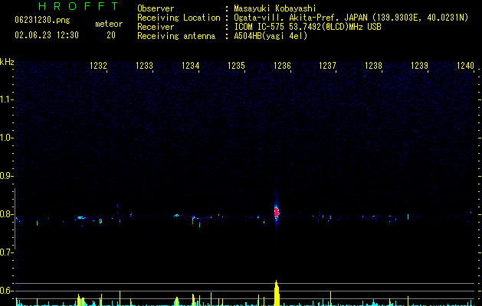Click the 0.6 kHz frequency axis label
Viewport: 482px width, 306px height.
tap(6, 291)
